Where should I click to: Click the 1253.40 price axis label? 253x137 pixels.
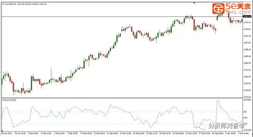(x=247, y=83)
